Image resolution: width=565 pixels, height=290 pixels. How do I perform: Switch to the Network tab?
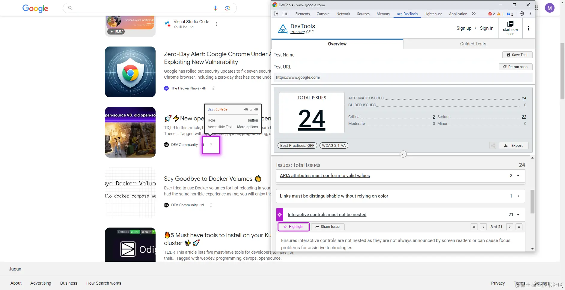coord(343,14)
